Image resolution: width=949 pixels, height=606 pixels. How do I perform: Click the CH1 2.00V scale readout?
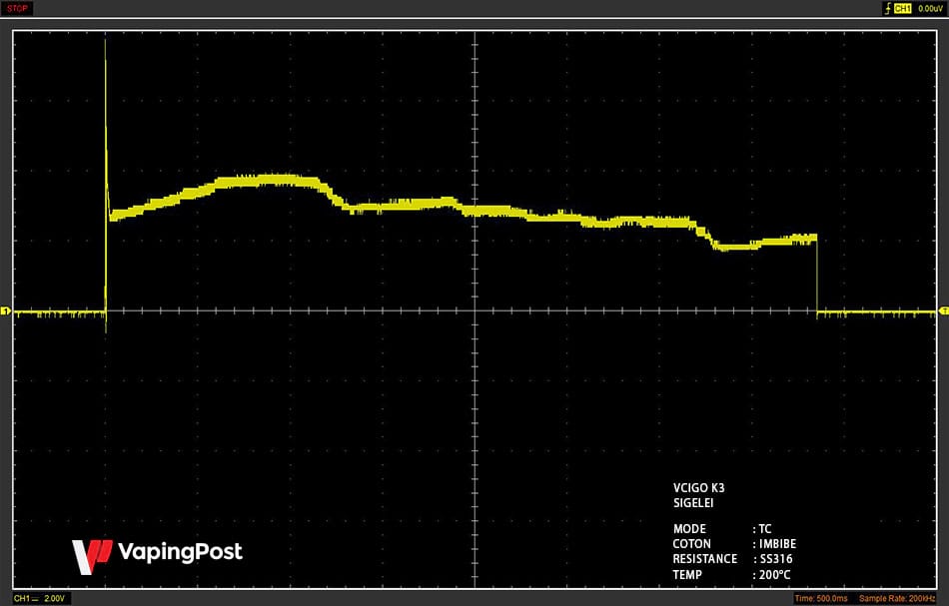coord(39,598)
